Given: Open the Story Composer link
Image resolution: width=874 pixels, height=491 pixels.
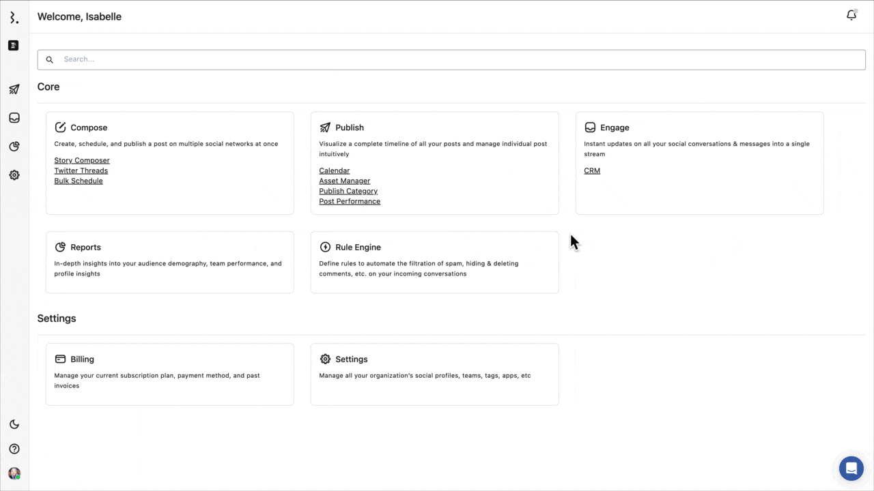Looking at the screenshot, I should (82, 160).
